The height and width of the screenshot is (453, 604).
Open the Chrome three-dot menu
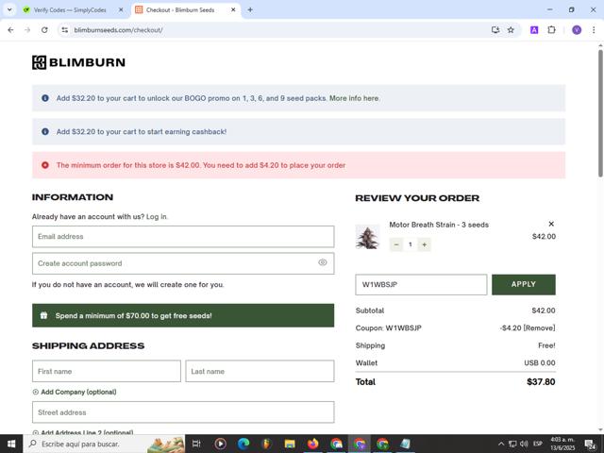pyautogui.click(x=594, y=30)
